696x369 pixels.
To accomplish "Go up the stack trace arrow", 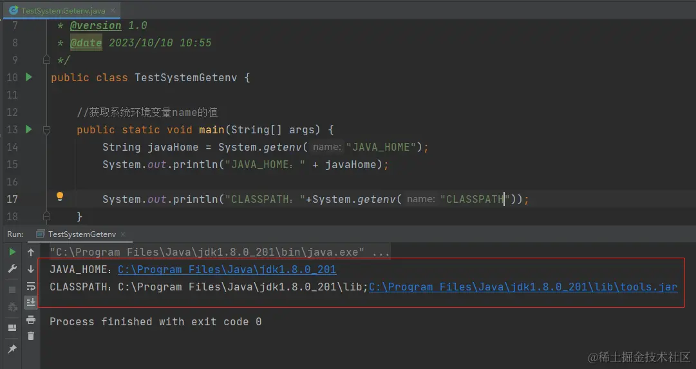I will click(31, 252).
